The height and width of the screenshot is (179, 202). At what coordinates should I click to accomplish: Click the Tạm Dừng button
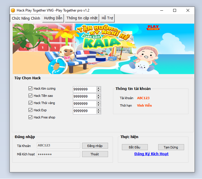coord(171,147)
